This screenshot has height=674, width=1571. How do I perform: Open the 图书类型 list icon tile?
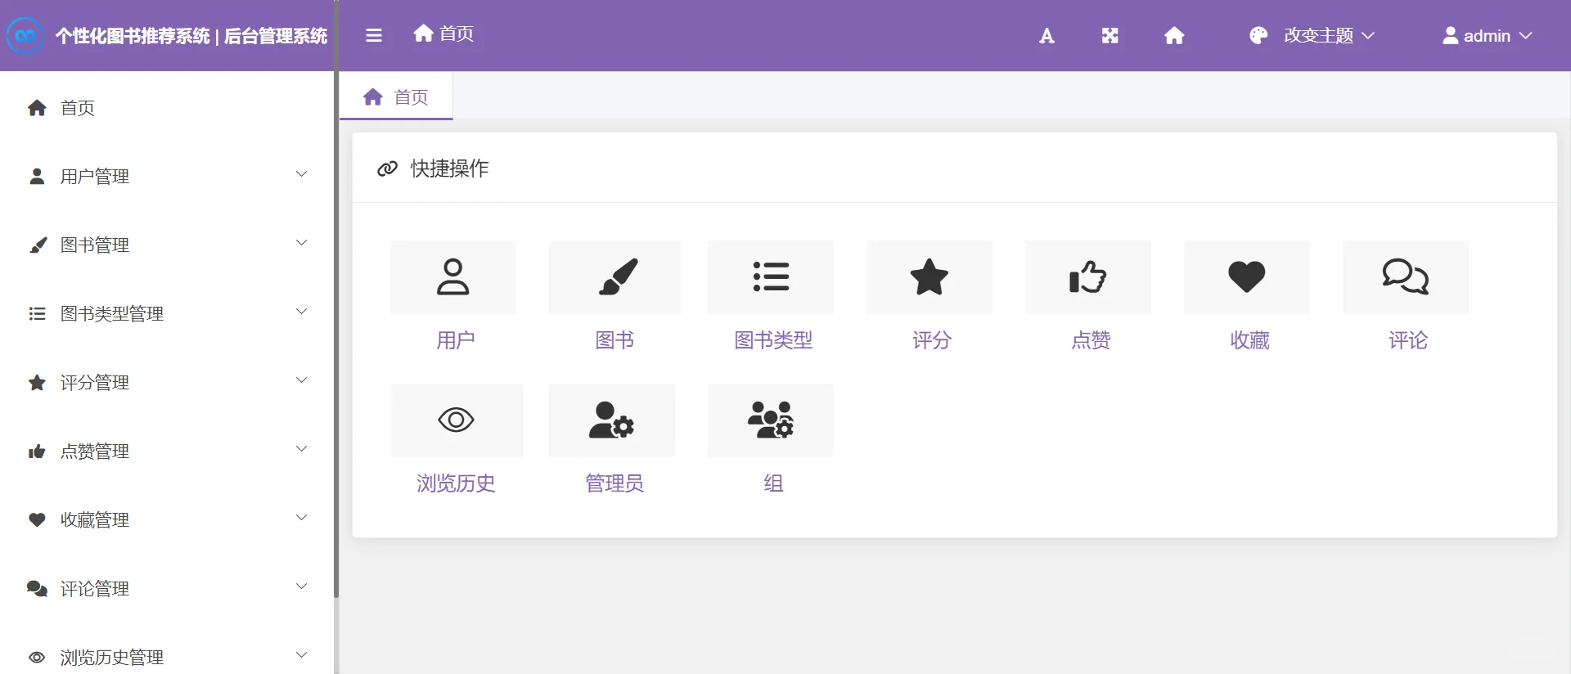771,276
